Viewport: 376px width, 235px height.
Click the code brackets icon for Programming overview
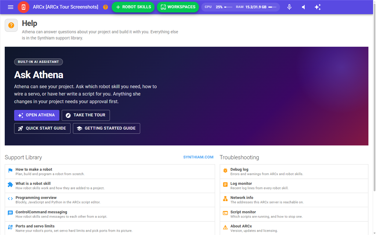click(10, 199)
